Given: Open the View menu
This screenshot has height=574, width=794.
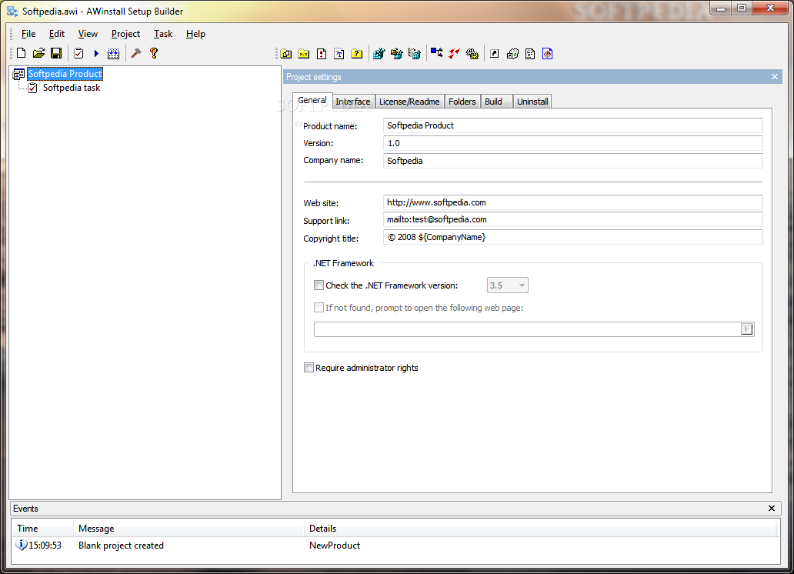Looking at the screenshot, I should (88, 34).
